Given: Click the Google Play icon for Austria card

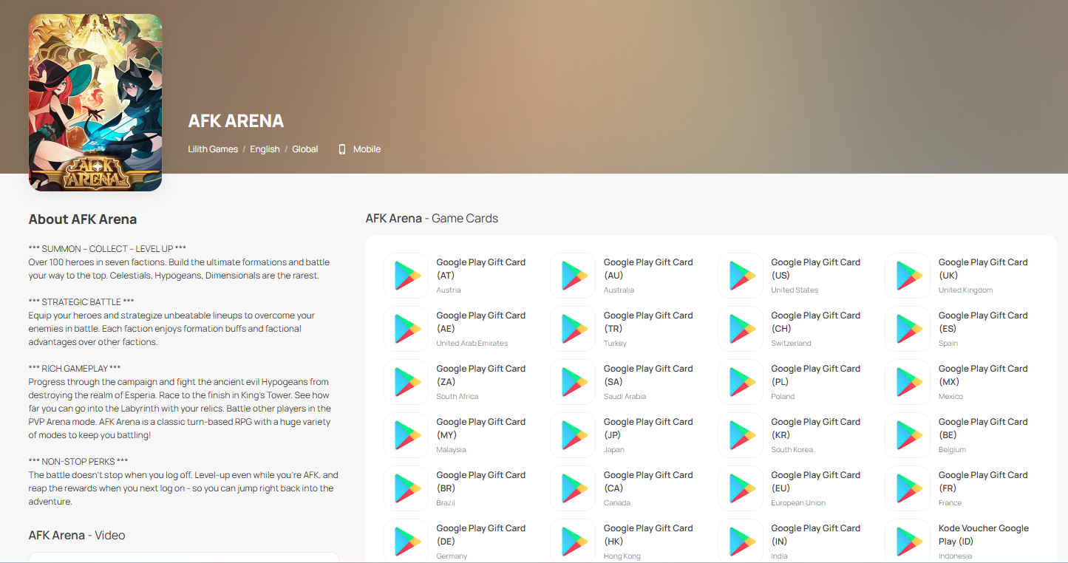Looking at the screenshot, I should tap(405, 276).
